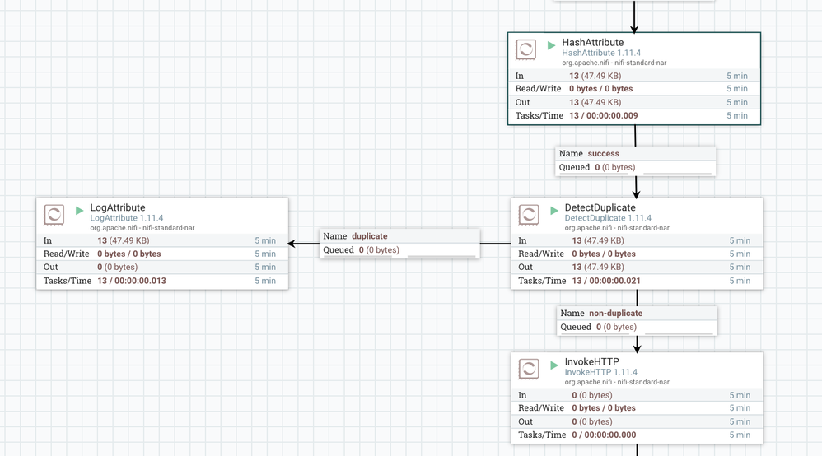Click InvokeHTTP running status play icon
The width and height of the screenshot is (822, 456).
554,365
